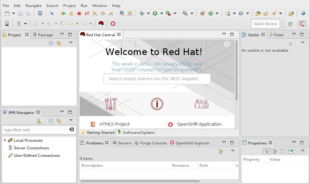Click the green Resume debug icon
Screen dimensions: 310x184
pos(63,13)
